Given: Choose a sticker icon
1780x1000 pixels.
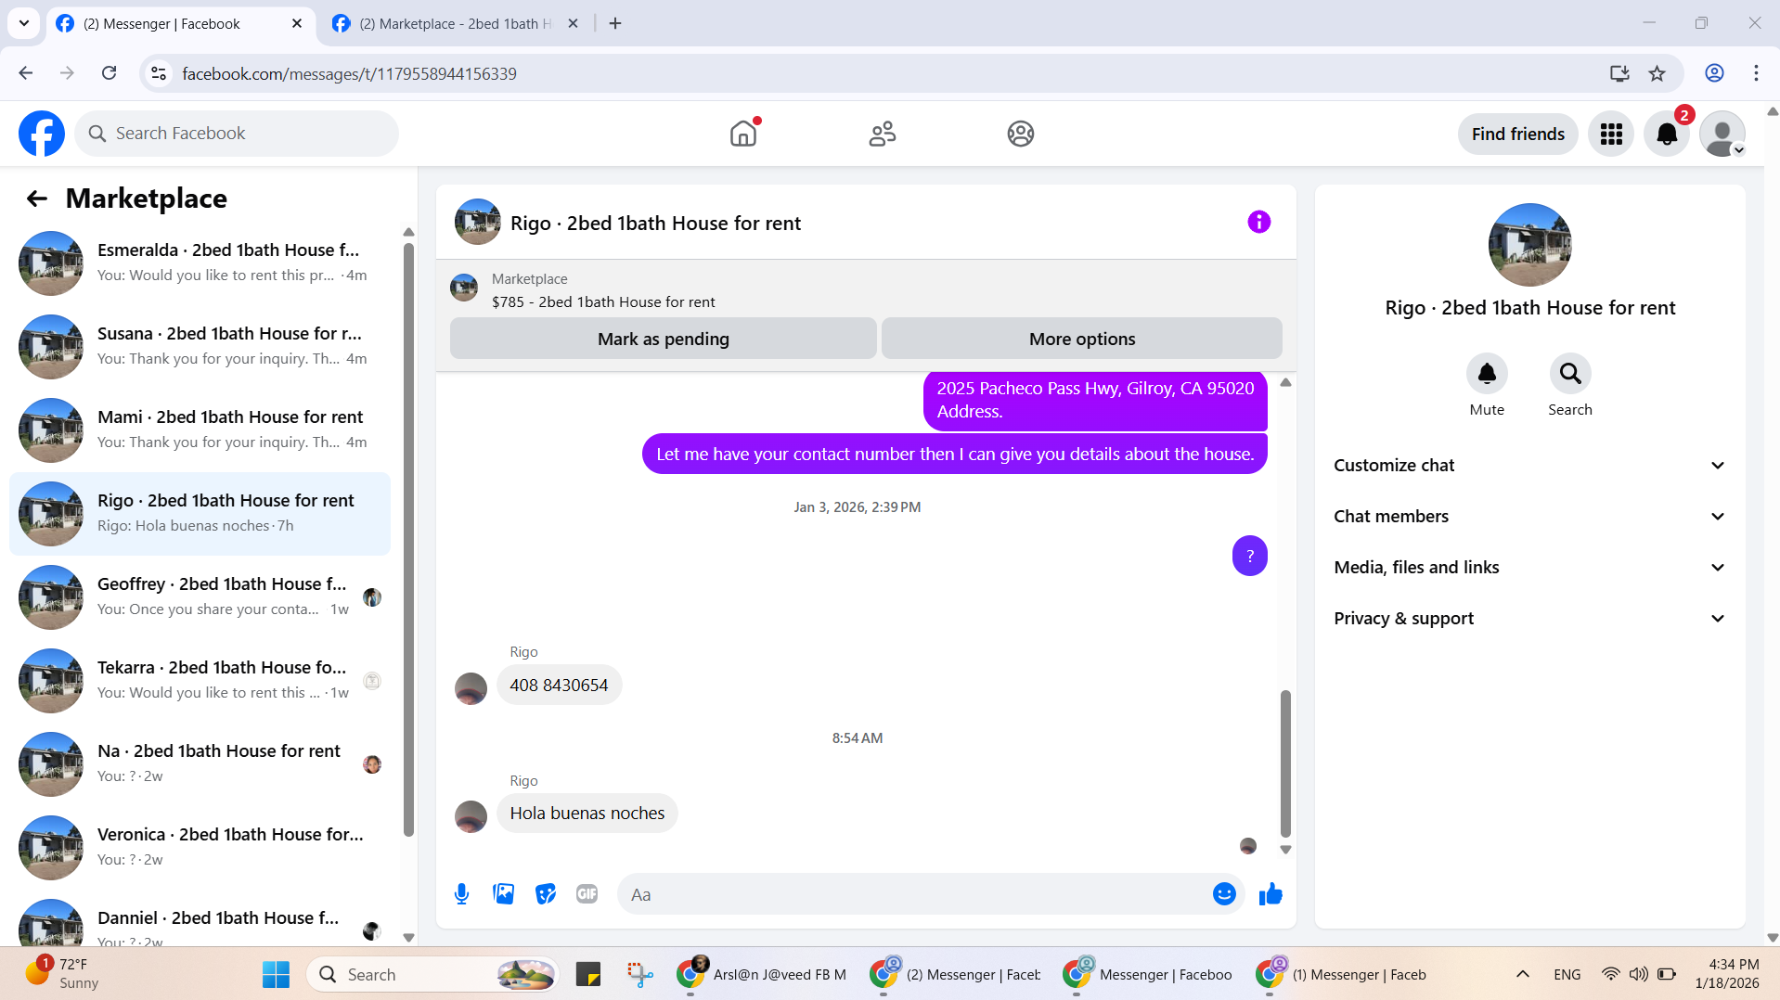Looking at the screenshot, I should point(546,894).
